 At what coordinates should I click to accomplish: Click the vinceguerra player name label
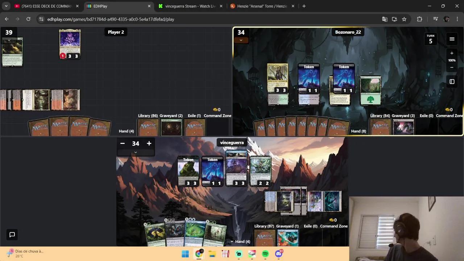(232, 142)
